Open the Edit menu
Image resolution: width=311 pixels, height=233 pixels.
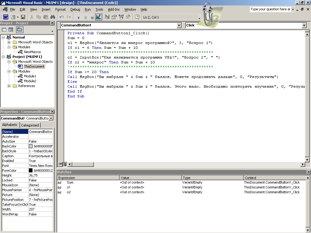[22, 9]
